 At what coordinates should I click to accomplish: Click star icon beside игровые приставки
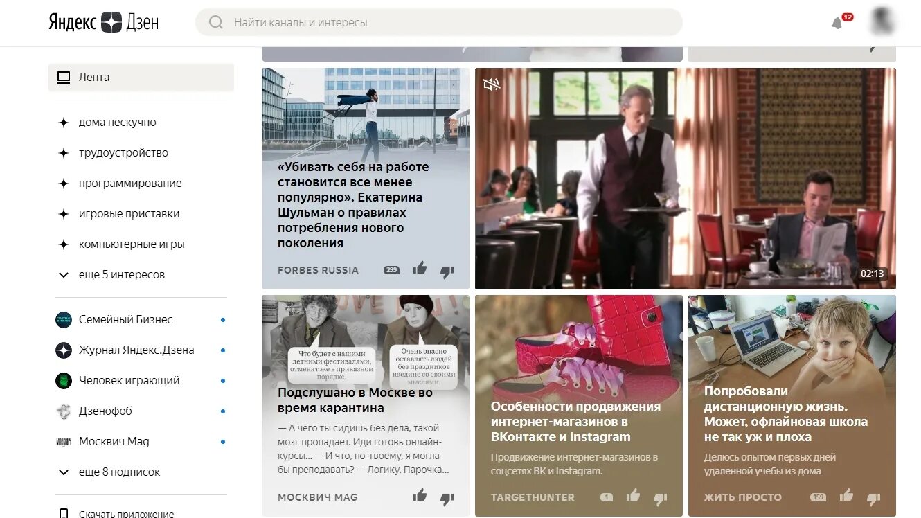coord(64,214)
